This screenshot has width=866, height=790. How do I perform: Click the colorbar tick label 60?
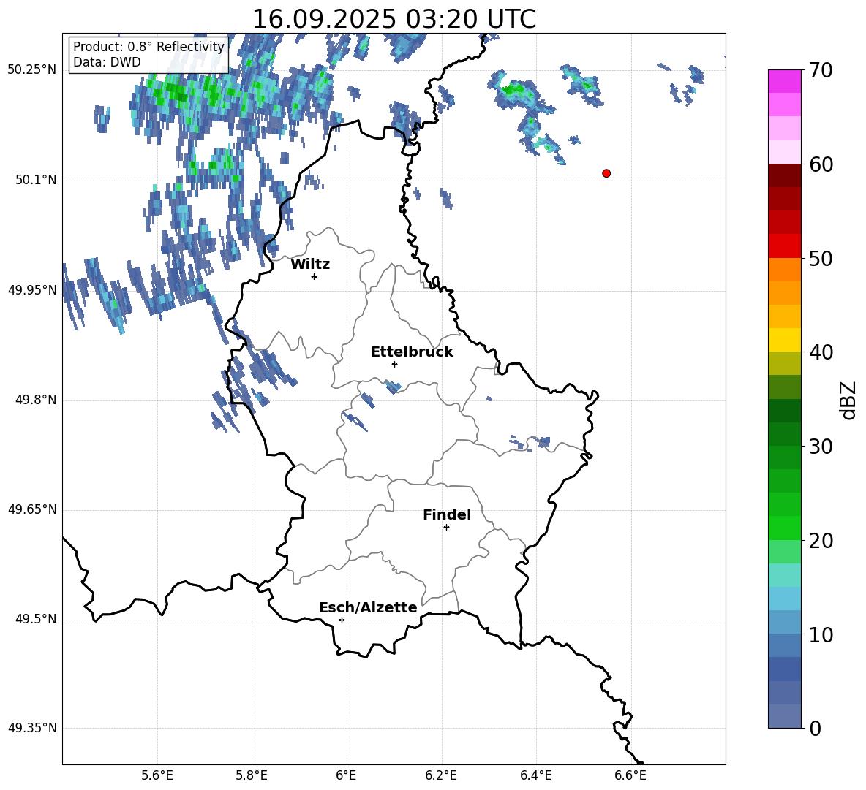821,164
